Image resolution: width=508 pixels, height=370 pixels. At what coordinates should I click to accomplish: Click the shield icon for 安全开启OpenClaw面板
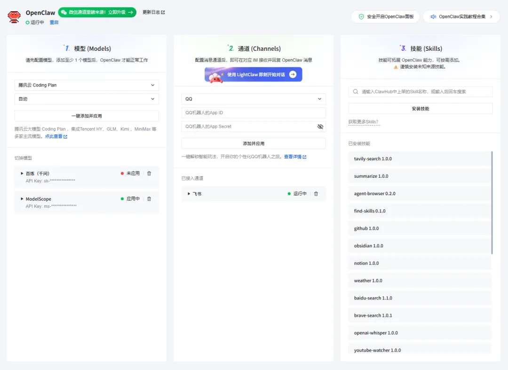pos(361,16)
